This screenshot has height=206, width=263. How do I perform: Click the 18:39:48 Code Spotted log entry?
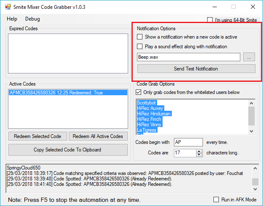89,179
